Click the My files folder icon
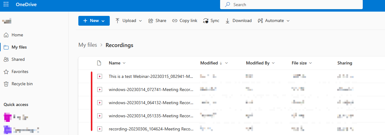385x135 pixels. [6, 47]
